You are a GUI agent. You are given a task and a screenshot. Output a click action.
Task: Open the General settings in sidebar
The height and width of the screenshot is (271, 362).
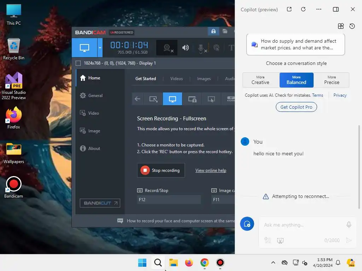point(100,95)
